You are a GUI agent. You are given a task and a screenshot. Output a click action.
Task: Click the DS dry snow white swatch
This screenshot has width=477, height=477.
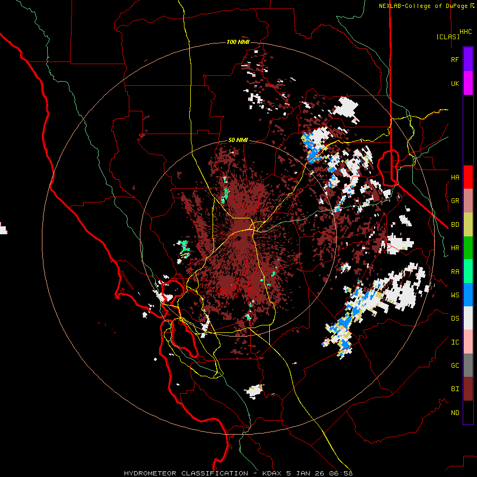coord(468,318)
